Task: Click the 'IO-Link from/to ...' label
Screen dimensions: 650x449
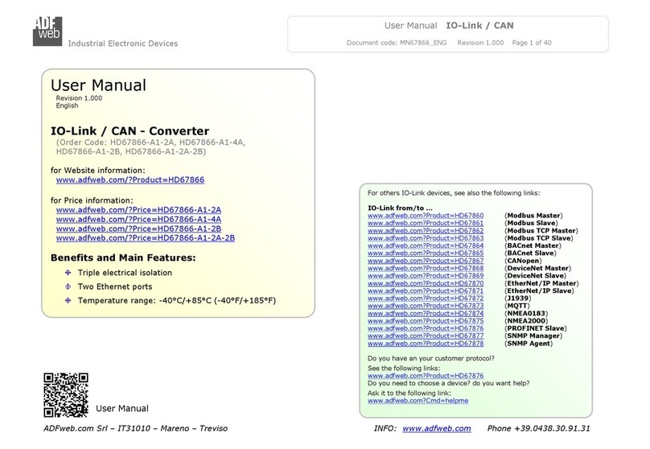Action: pyautogui.click(x=400, y=208)
